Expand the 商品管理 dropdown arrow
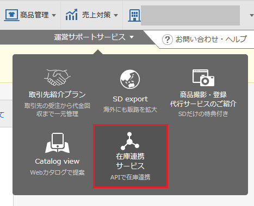 click(x=54, y=15)
